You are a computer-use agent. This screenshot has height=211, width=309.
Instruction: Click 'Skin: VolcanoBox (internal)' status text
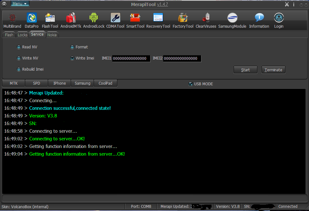[25, 207]
